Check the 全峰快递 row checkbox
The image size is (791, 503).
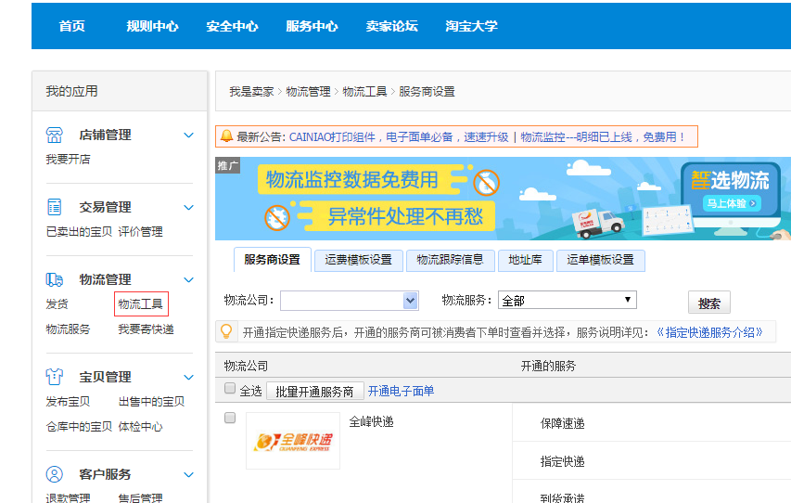pyautogui.click(x=230, y=418)
